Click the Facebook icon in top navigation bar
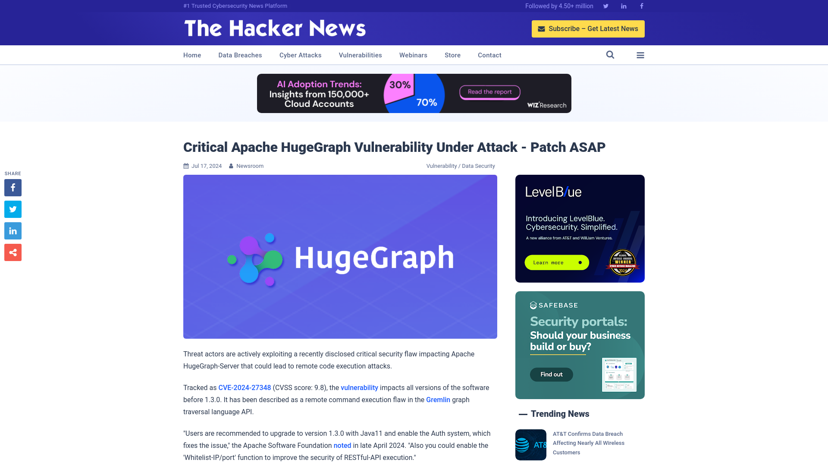The image size is (828, 466). [x=641, y=6]
